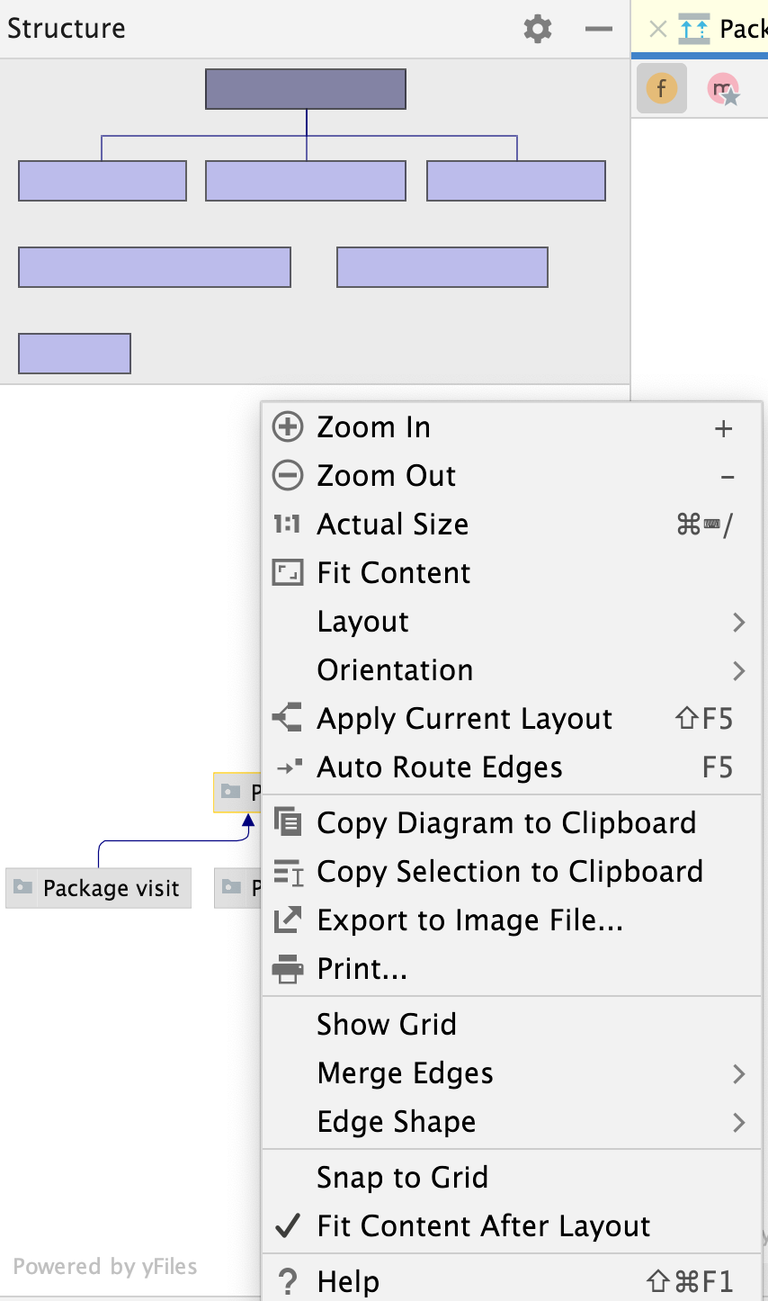Image resolution: width=768 pixels, height=1301 pixels.
Task: Enable Snap to Grid
Action: (x=402, y=1178)
